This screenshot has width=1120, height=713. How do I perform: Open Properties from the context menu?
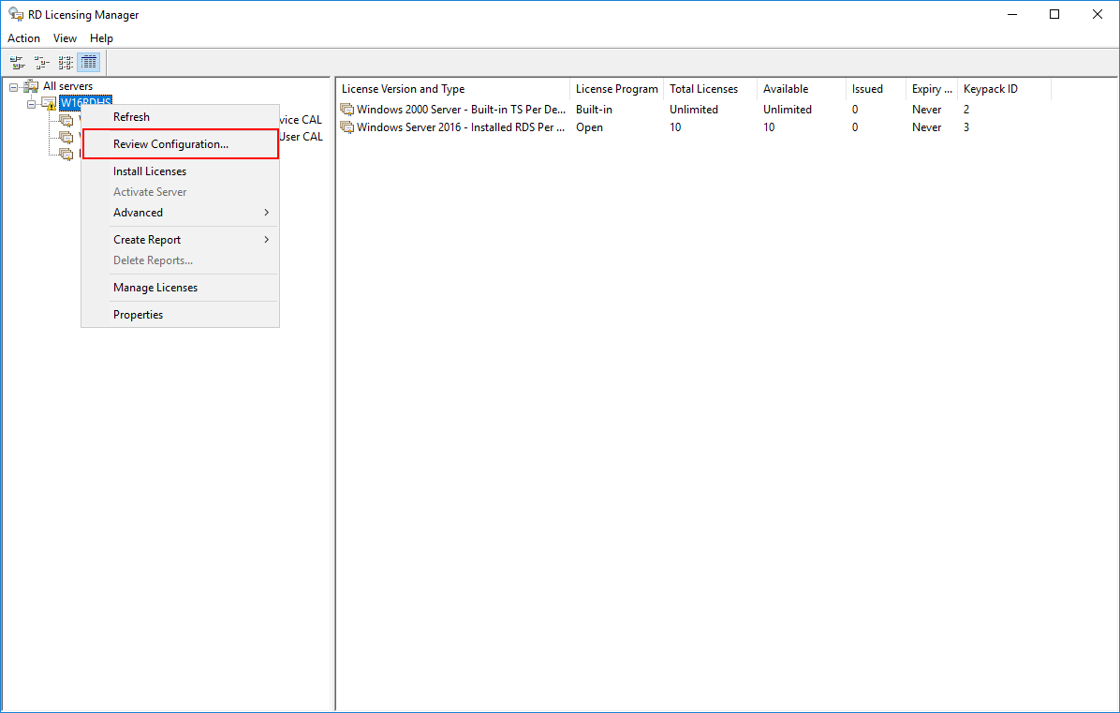(x=180, y=315)
